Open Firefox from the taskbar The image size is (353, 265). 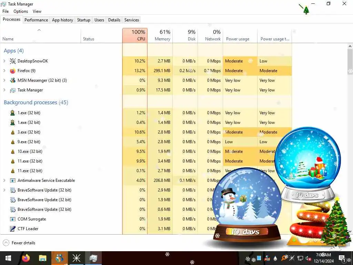pyautogui.click(x=26, y=258)
